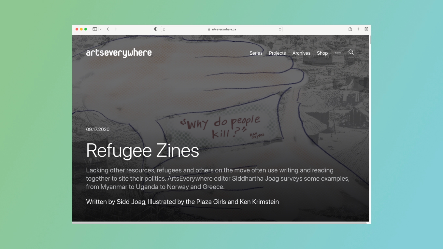Expand the sidebar dropdown chevron
Screen dimensions: 443x249
(101, 29)
